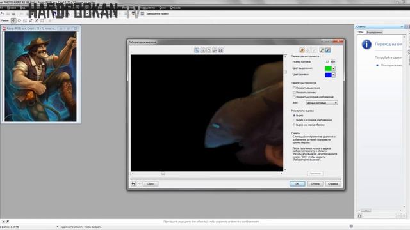Click the scroll-down arrow beside preview
410x230 pixels.
[x=285, y=170]
